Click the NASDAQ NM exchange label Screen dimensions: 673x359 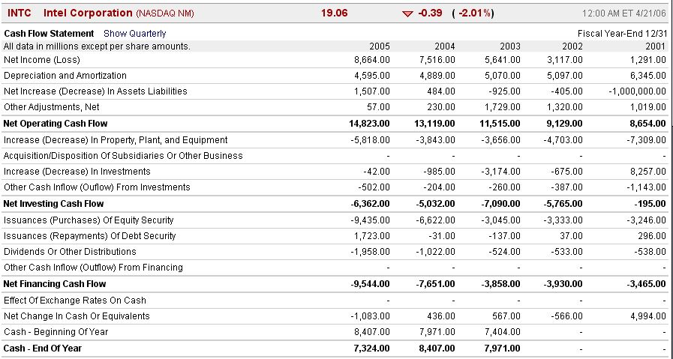click(x=160, y=13)
